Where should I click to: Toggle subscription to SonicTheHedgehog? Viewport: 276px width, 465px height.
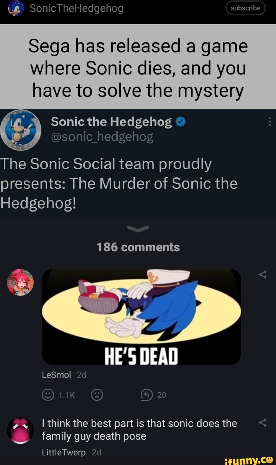[x=245, y=8]
